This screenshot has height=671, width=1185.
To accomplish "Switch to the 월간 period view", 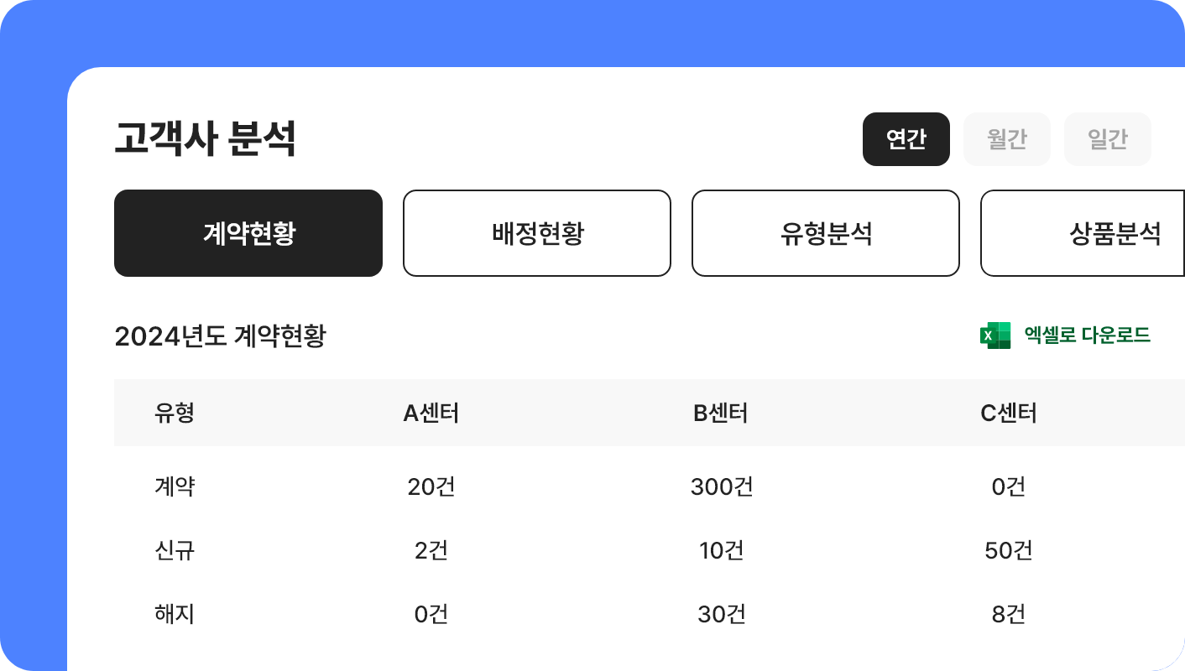I will click(1007, 139).
